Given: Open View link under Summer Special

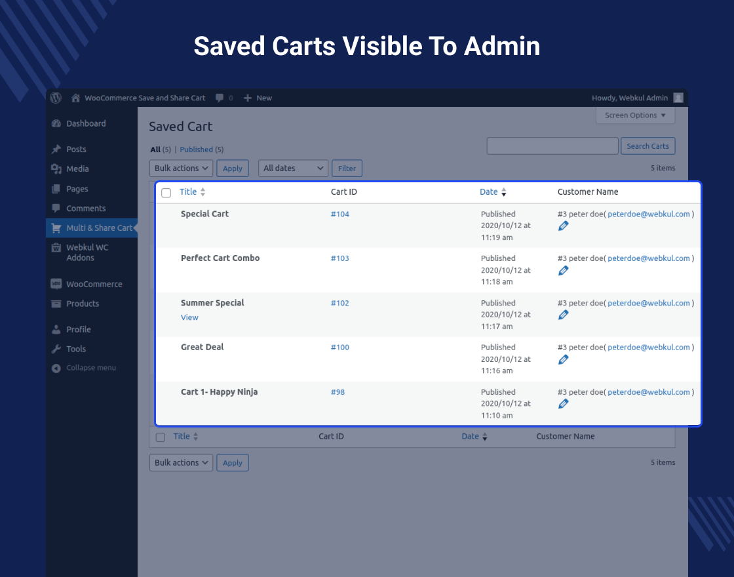Looking at the screenshot, I should pyautogui.click(x=189, y=317).
